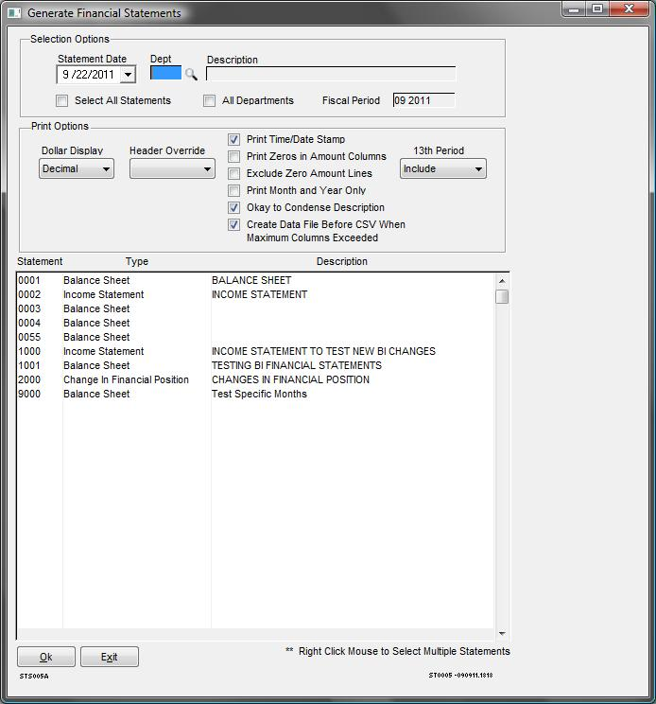Select statement 2000 Change In Financial Position
656x704 pixels.
pyautogui.click(x=255, y=379)
